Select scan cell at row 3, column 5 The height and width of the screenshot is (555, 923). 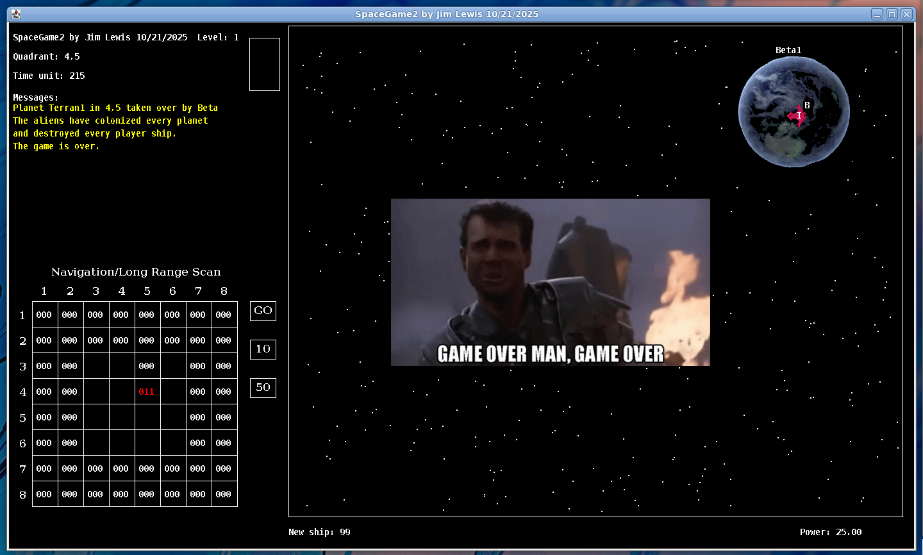click(147, 366)
